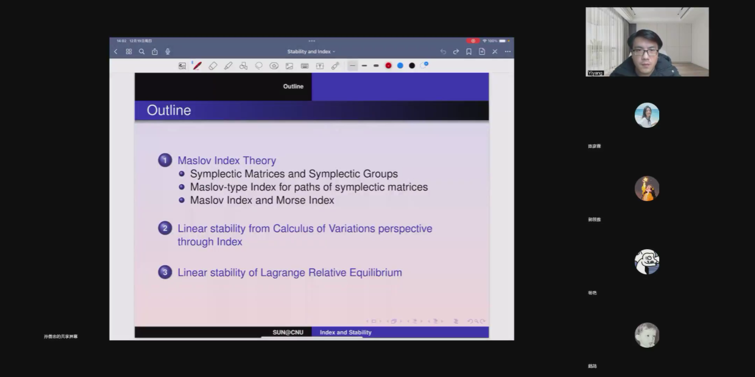755x377 pixels.
Task: Bookmark the current page
Action: [469, 52]
